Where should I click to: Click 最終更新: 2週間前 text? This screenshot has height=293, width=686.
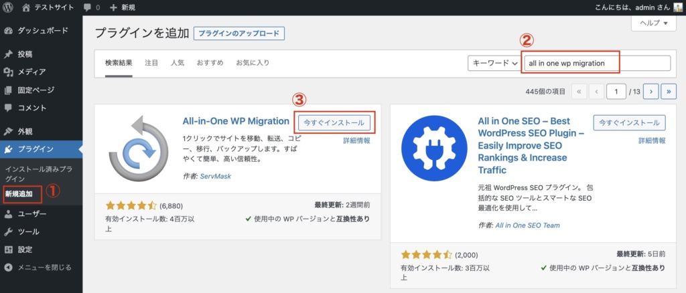point(342,205)
